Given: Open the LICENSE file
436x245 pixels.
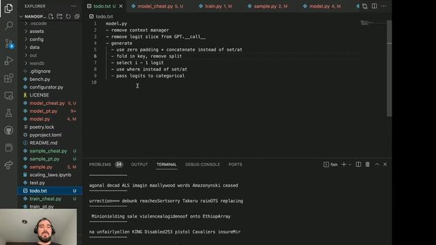Looking at the screenshot, I should click(x=50, y=95).
